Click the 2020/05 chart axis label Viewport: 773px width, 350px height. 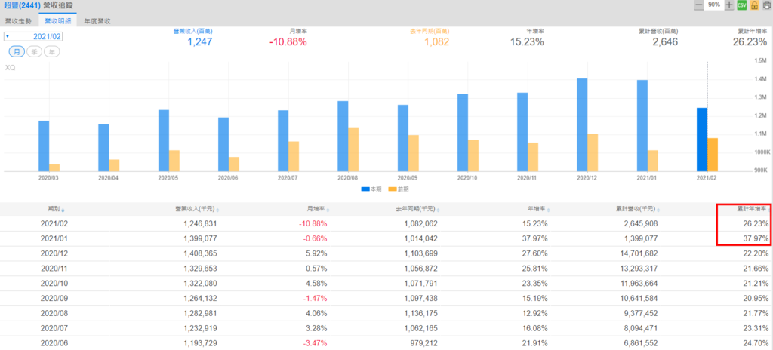[168, 177]
